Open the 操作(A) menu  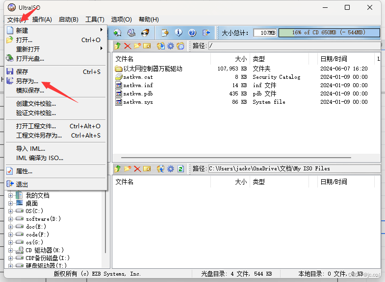click(x=42, y=20)
